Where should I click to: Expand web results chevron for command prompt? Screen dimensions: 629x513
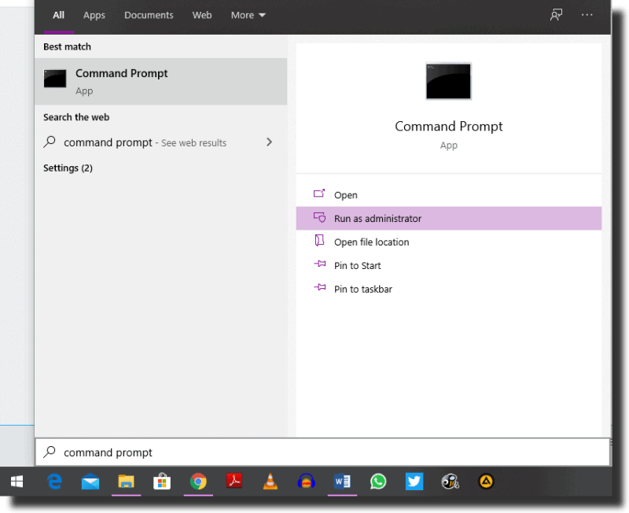tap(269, 142)
